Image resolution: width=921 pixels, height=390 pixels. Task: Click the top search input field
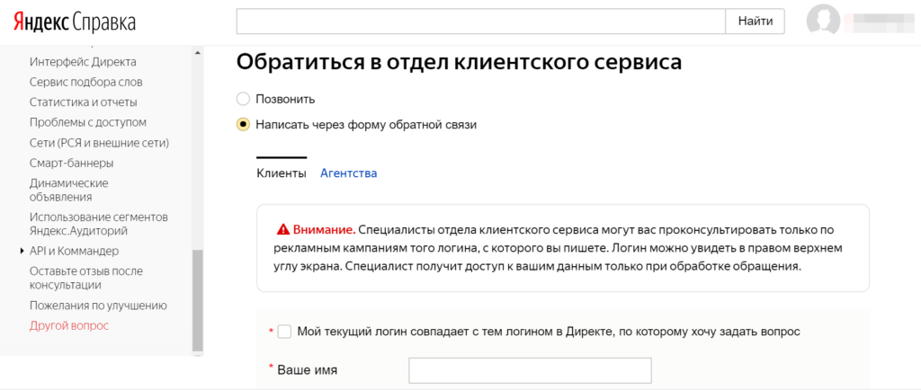click(x=480, y=21)
